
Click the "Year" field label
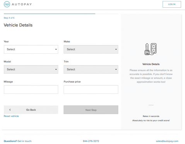pyautogui.click(x=6, y=41)
